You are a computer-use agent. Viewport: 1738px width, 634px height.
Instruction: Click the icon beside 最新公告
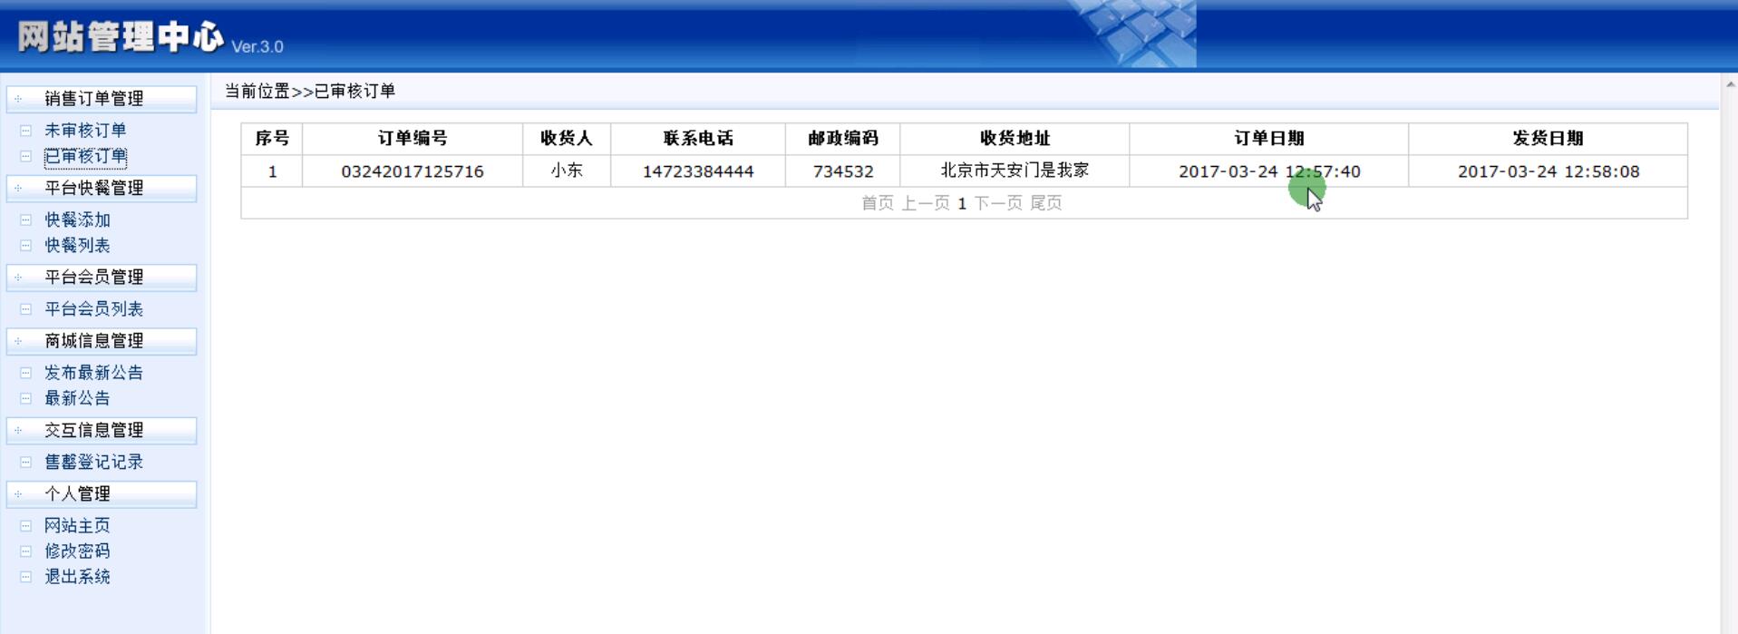coord(25,397)
